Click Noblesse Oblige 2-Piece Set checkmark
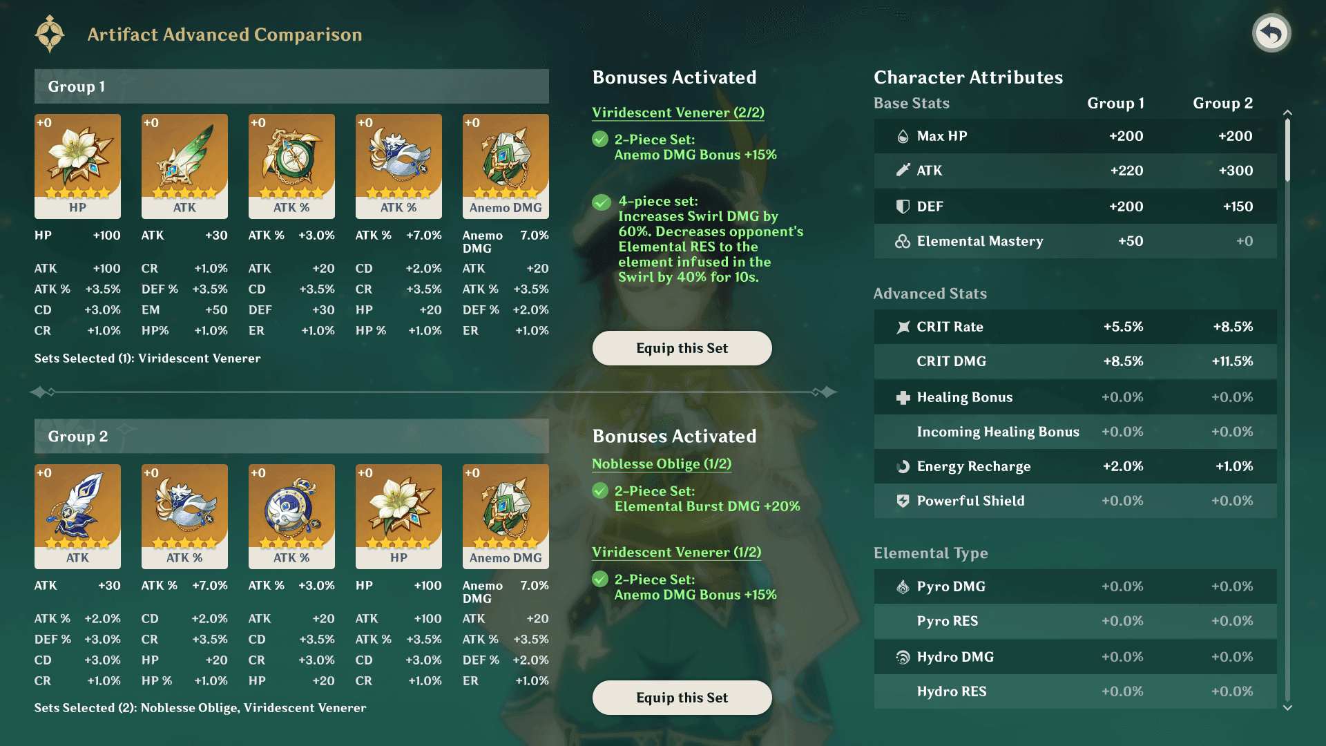 pos(600,491)
